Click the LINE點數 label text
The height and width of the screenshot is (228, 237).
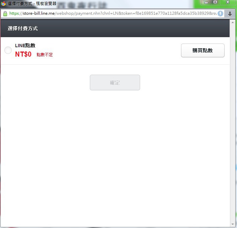(25, 46)
